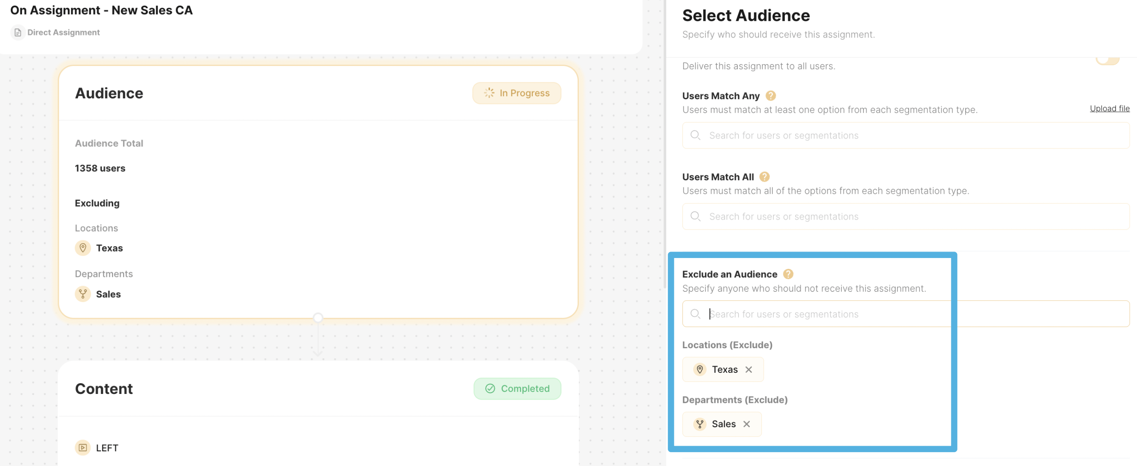Click the Completed checkmark icon
The width and height of the screenshot is (1137, 466).
[490, 388]
